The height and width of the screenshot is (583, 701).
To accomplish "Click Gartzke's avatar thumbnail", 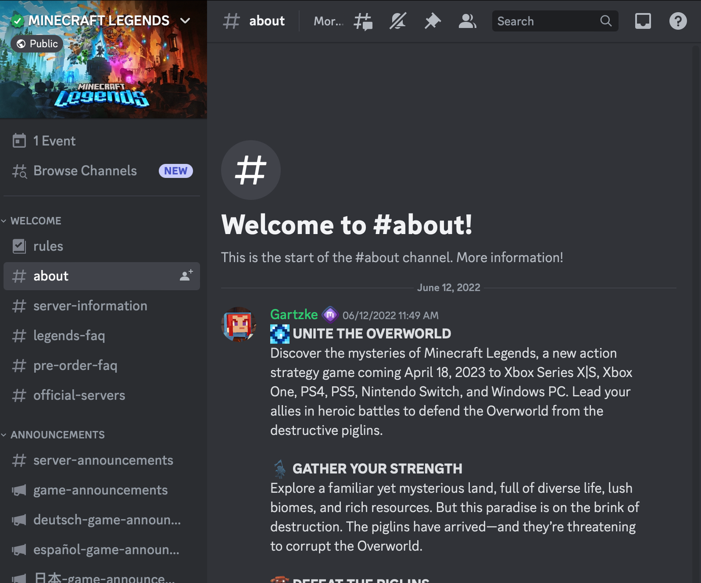I will (x=239, y=324).
